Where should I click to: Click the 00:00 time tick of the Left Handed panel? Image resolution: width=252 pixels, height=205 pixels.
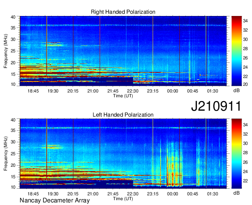coord(173,193)
